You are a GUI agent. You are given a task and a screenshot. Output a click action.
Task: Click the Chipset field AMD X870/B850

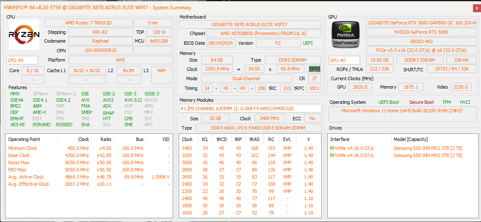click(264, 33)
